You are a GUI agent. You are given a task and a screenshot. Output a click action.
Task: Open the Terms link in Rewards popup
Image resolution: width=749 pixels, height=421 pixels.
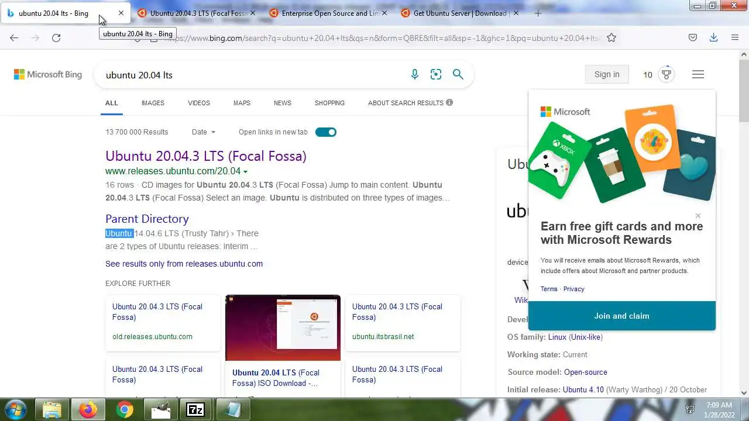click(x=549, y=289)
